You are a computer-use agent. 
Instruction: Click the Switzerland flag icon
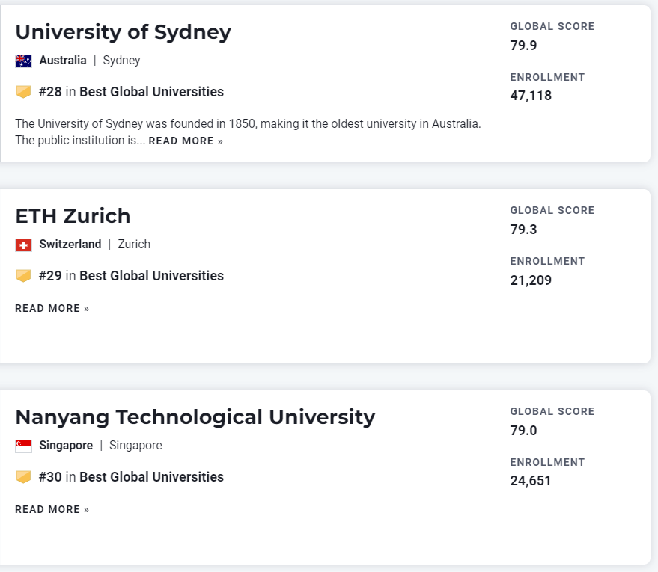coord(23,245)
